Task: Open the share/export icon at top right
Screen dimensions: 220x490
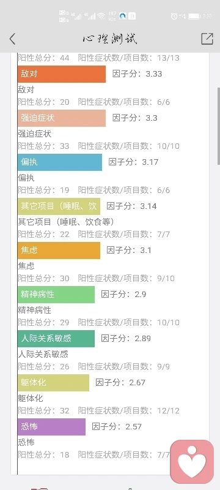Action: point(207,39)
